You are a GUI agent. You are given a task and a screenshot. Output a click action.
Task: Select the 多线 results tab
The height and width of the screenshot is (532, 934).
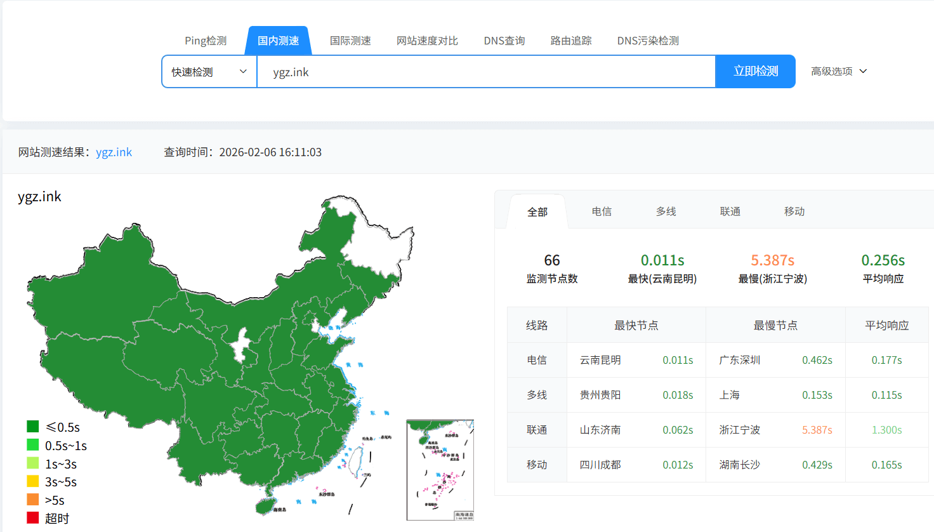click(666, 211)
